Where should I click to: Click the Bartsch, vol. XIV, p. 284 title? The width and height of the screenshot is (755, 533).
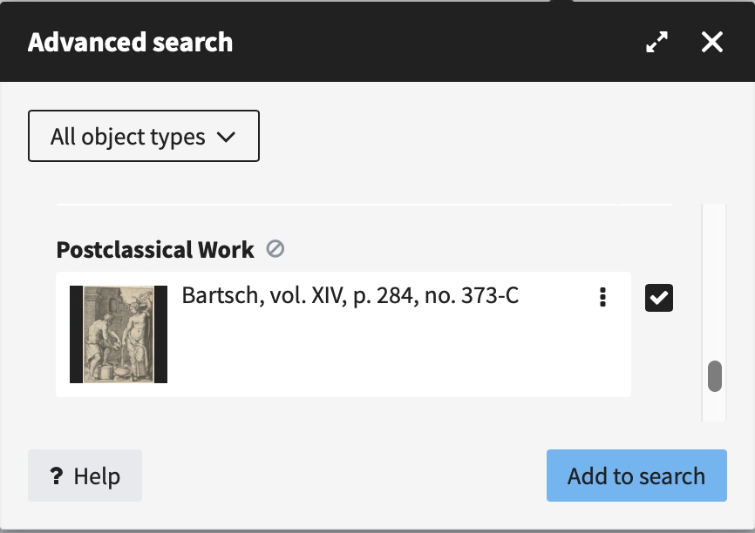coord(350,296)
